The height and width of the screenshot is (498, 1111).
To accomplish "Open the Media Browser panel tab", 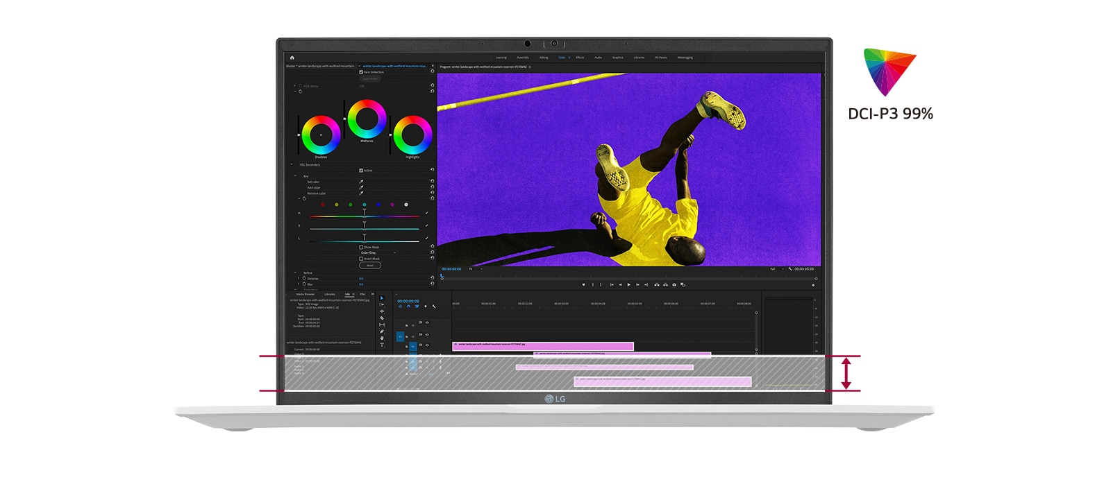I will tap(306, 294).
